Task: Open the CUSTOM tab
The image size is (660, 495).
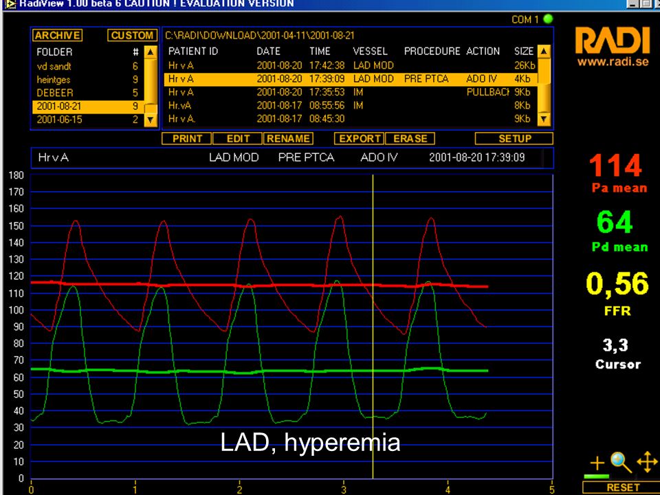Action: click(132, 35)
